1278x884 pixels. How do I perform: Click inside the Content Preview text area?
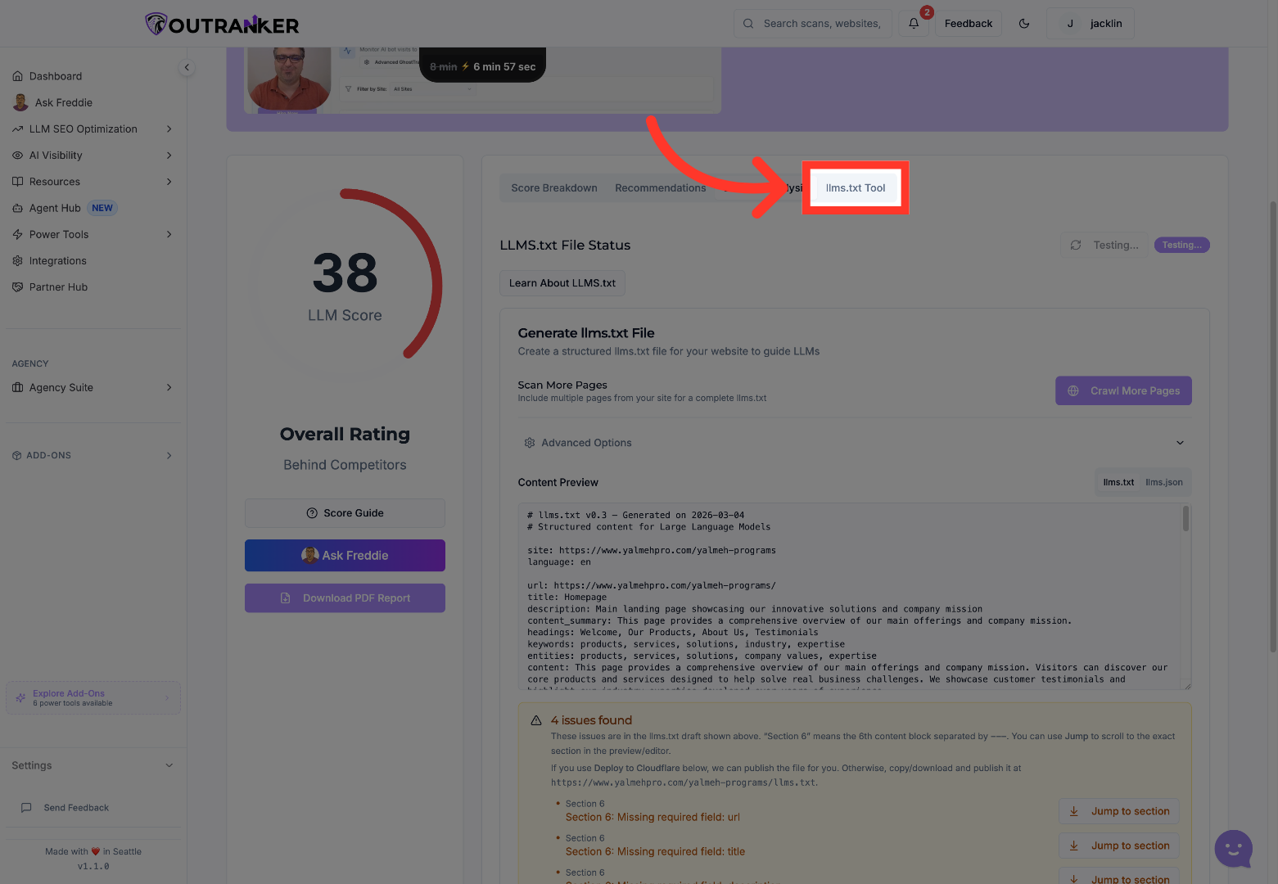(855, 597)
